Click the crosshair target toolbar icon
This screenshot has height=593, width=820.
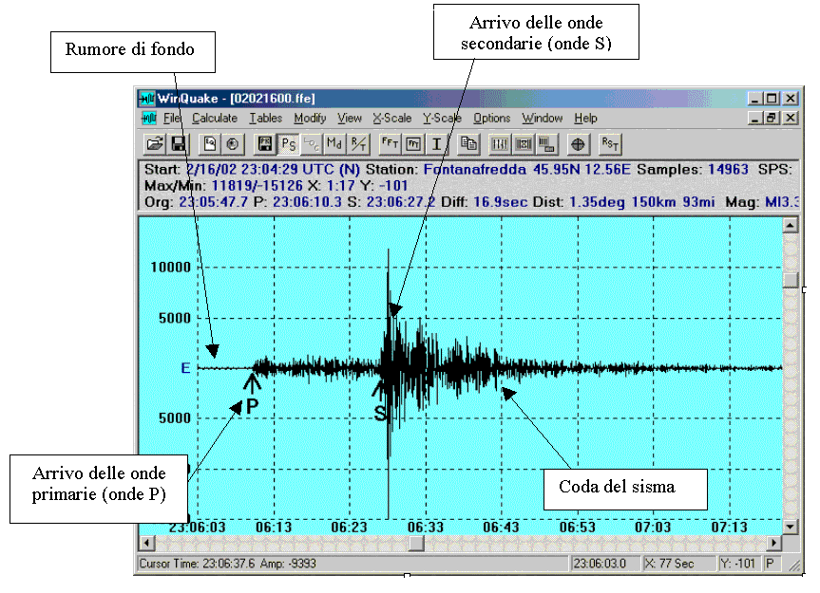pos(578,143)
